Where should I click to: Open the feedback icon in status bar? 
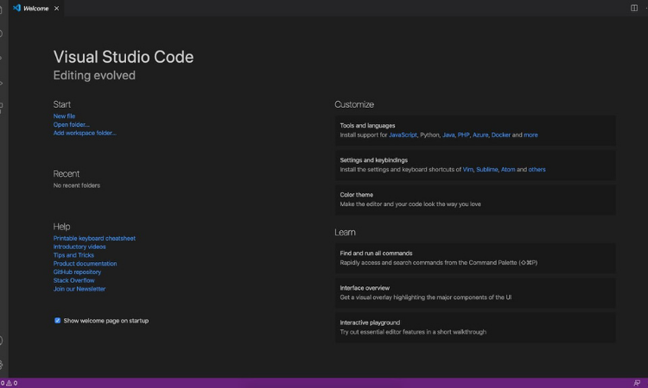click(637, 383)
